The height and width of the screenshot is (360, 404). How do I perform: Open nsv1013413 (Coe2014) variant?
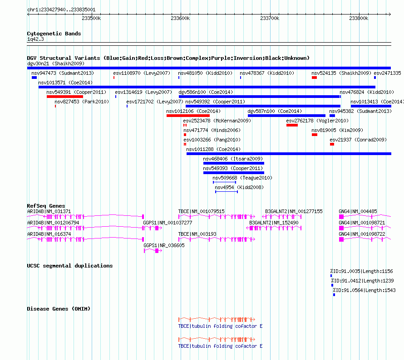point(377,102)
